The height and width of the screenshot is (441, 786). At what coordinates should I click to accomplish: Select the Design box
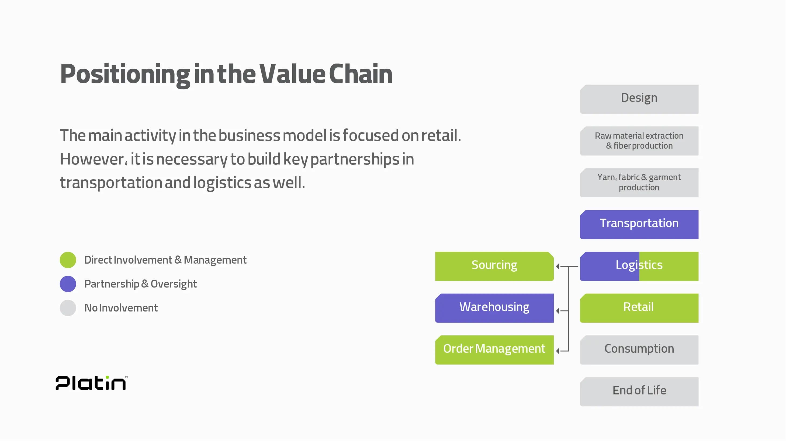639,99
